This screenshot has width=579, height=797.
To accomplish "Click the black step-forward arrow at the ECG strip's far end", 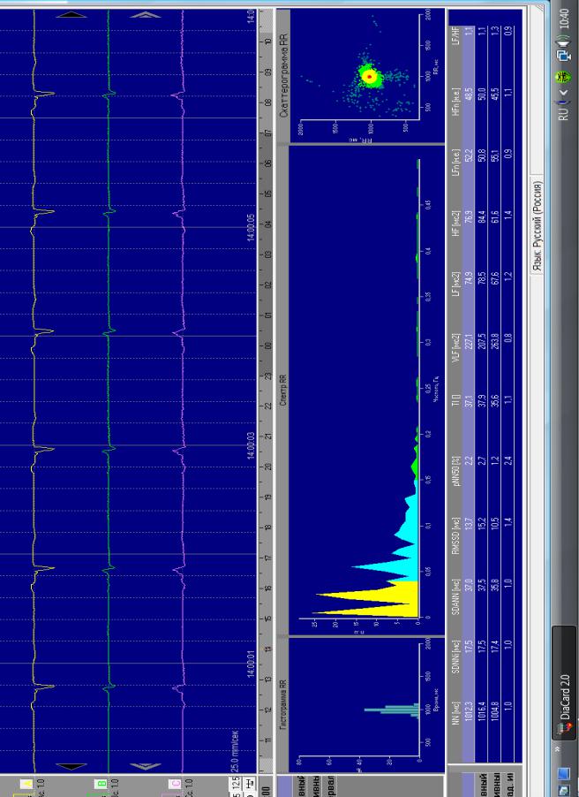I will pyautogui.click(x=71, y=15).
